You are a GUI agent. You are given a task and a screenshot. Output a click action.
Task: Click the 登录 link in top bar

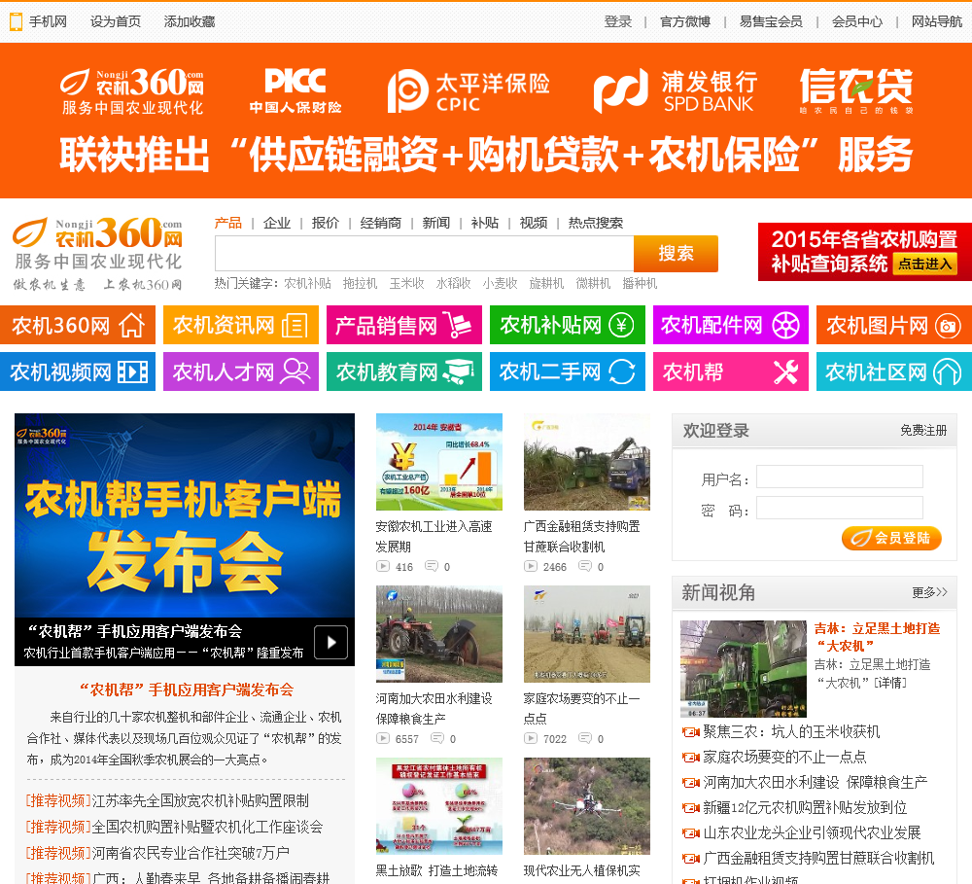point(618,21)
